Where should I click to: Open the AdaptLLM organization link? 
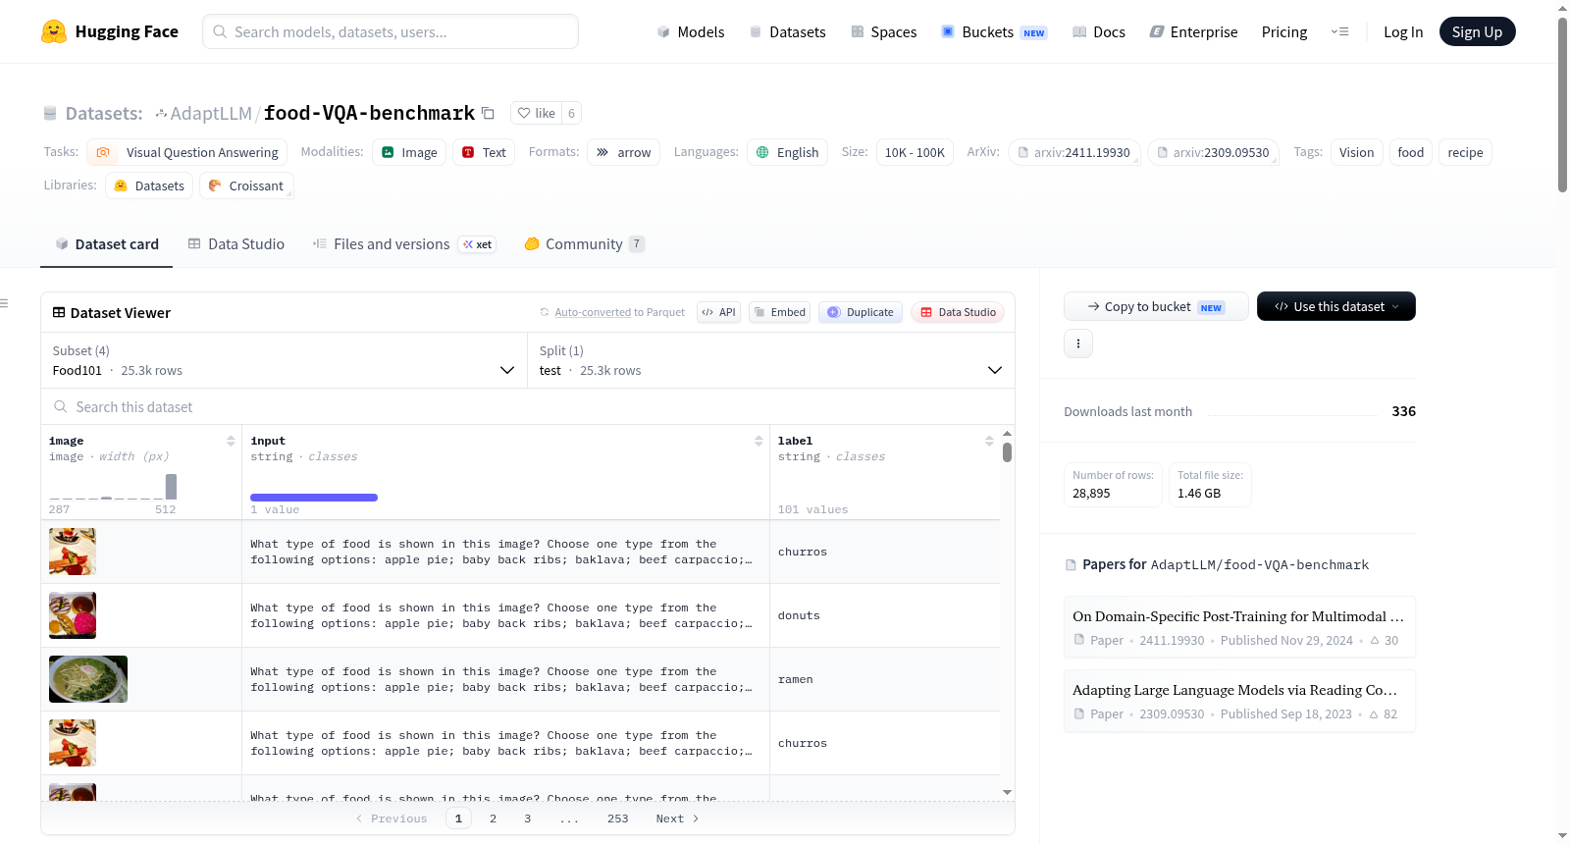click(211, 113)
